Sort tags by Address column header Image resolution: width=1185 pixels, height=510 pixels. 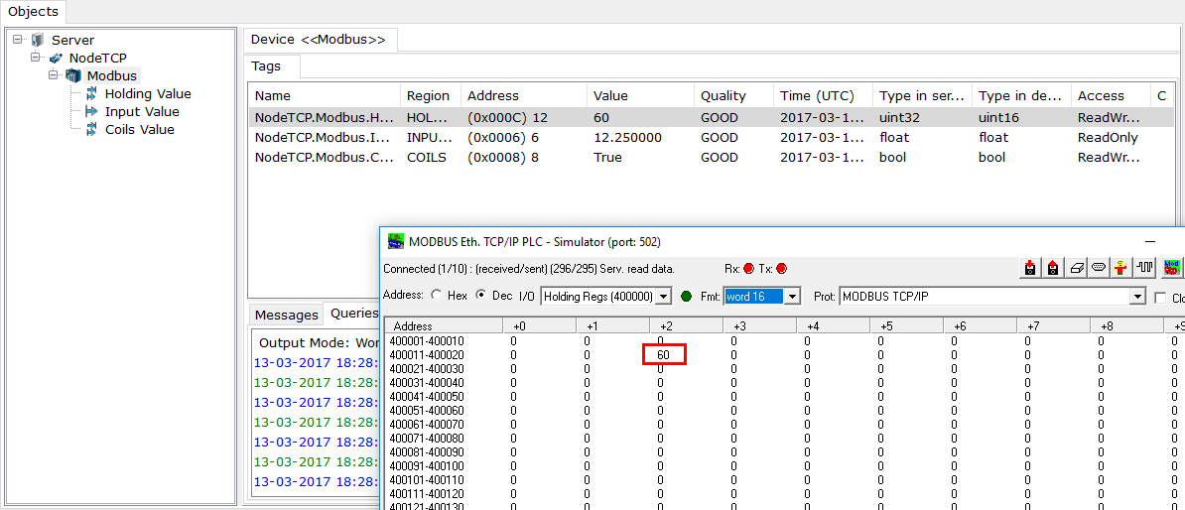click(524, 96)
